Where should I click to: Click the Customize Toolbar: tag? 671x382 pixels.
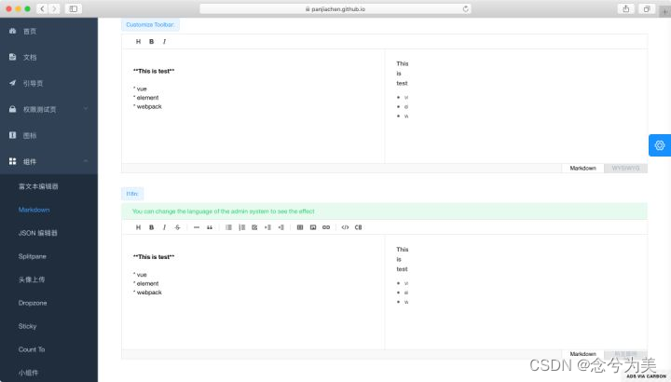(x=150, y=25)
